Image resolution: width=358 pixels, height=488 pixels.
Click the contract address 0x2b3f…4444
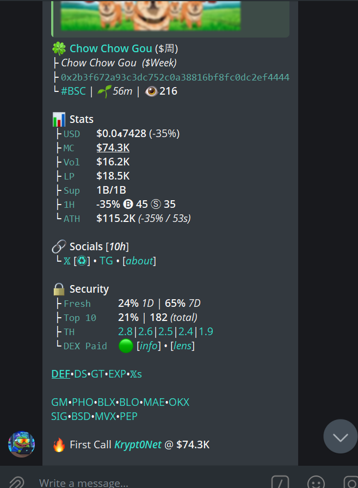point(175,77)
